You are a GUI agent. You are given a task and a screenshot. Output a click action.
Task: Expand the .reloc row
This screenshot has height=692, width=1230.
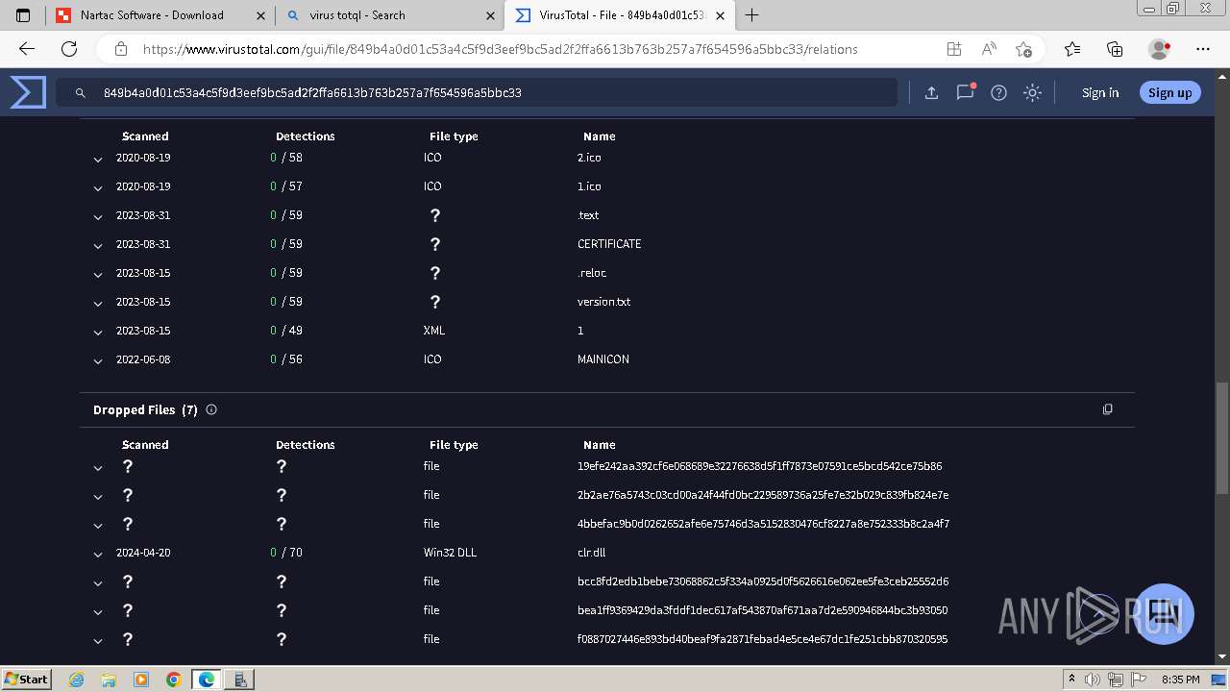[x=98, y=275]
